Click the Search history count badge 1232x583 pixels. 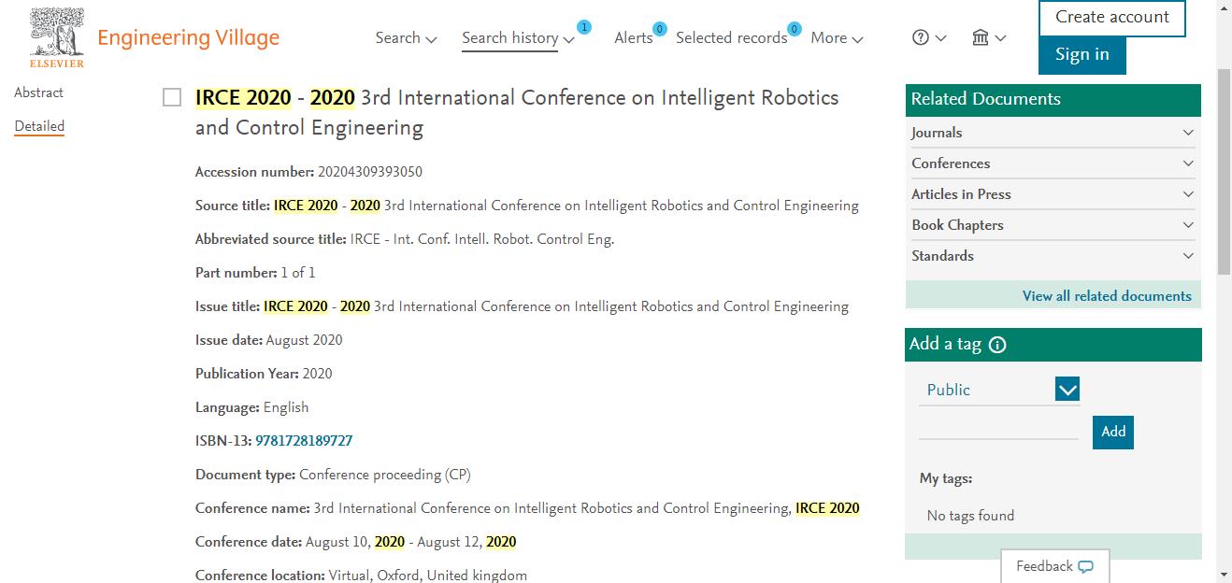click(x=584, y=27)
